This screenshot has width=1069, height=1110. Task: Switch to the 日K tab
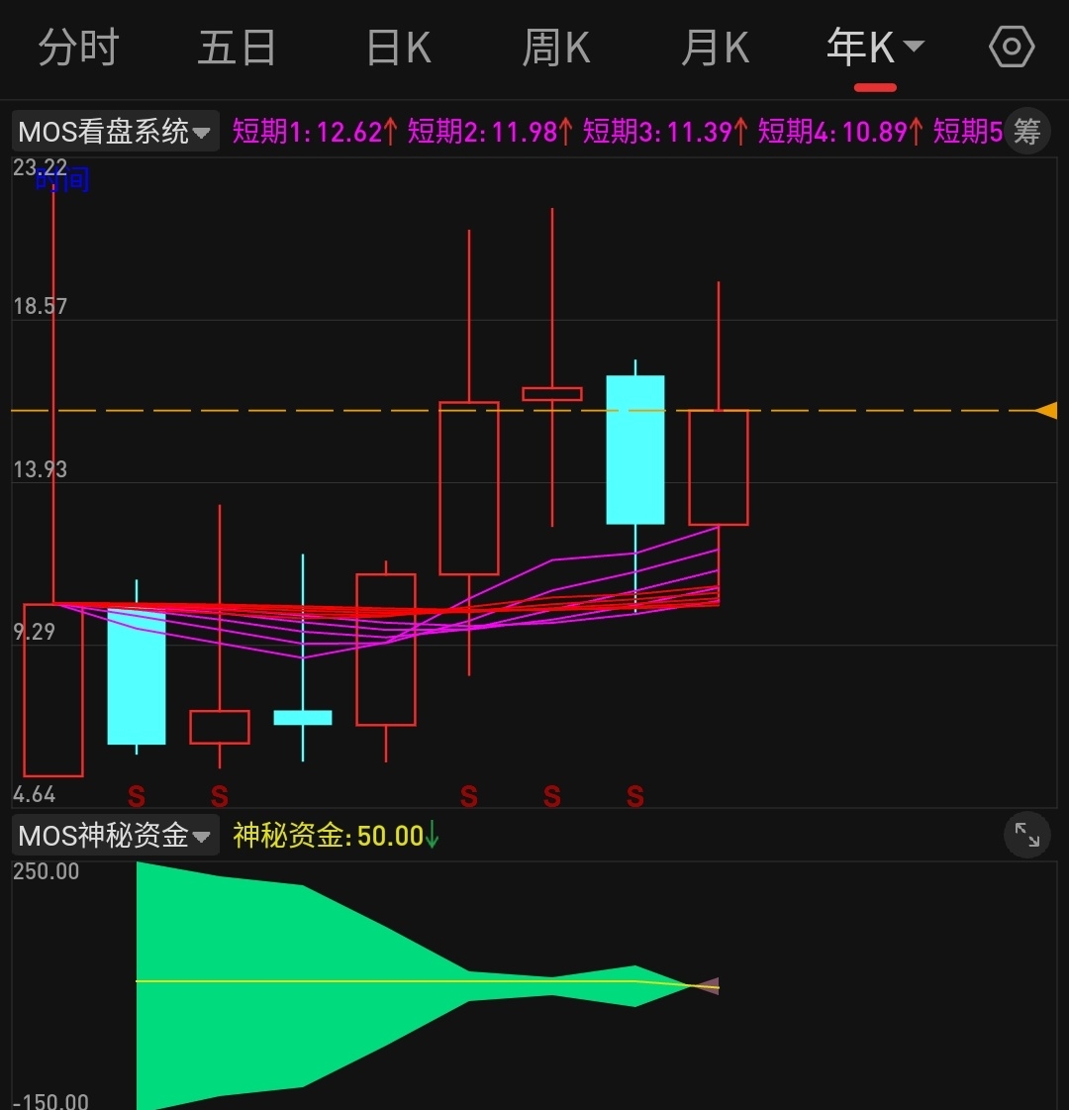click(399, 48)
